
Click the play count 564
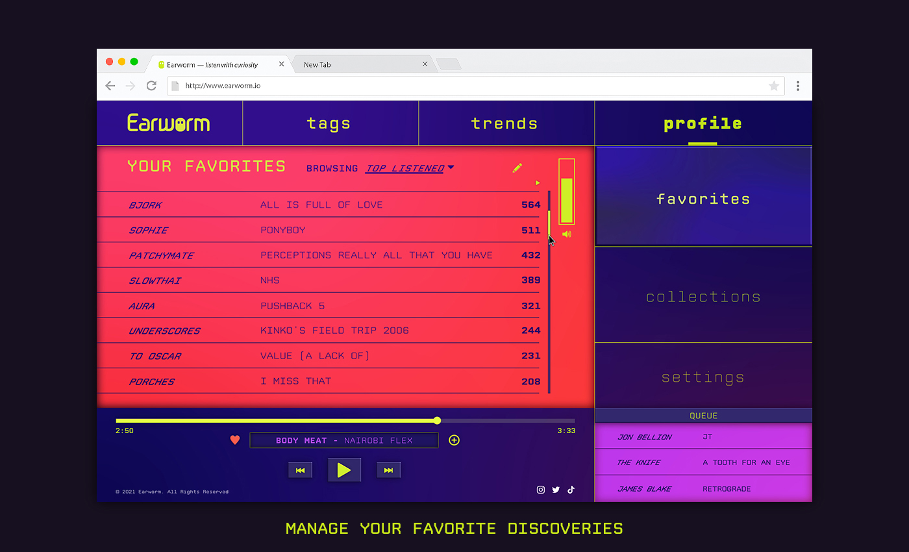530,205
